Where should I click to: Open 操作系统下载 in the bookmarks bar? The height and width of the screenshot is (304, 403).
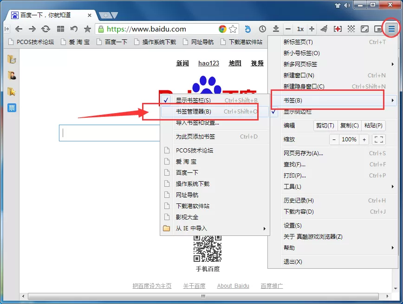click(x=156, y=42)
